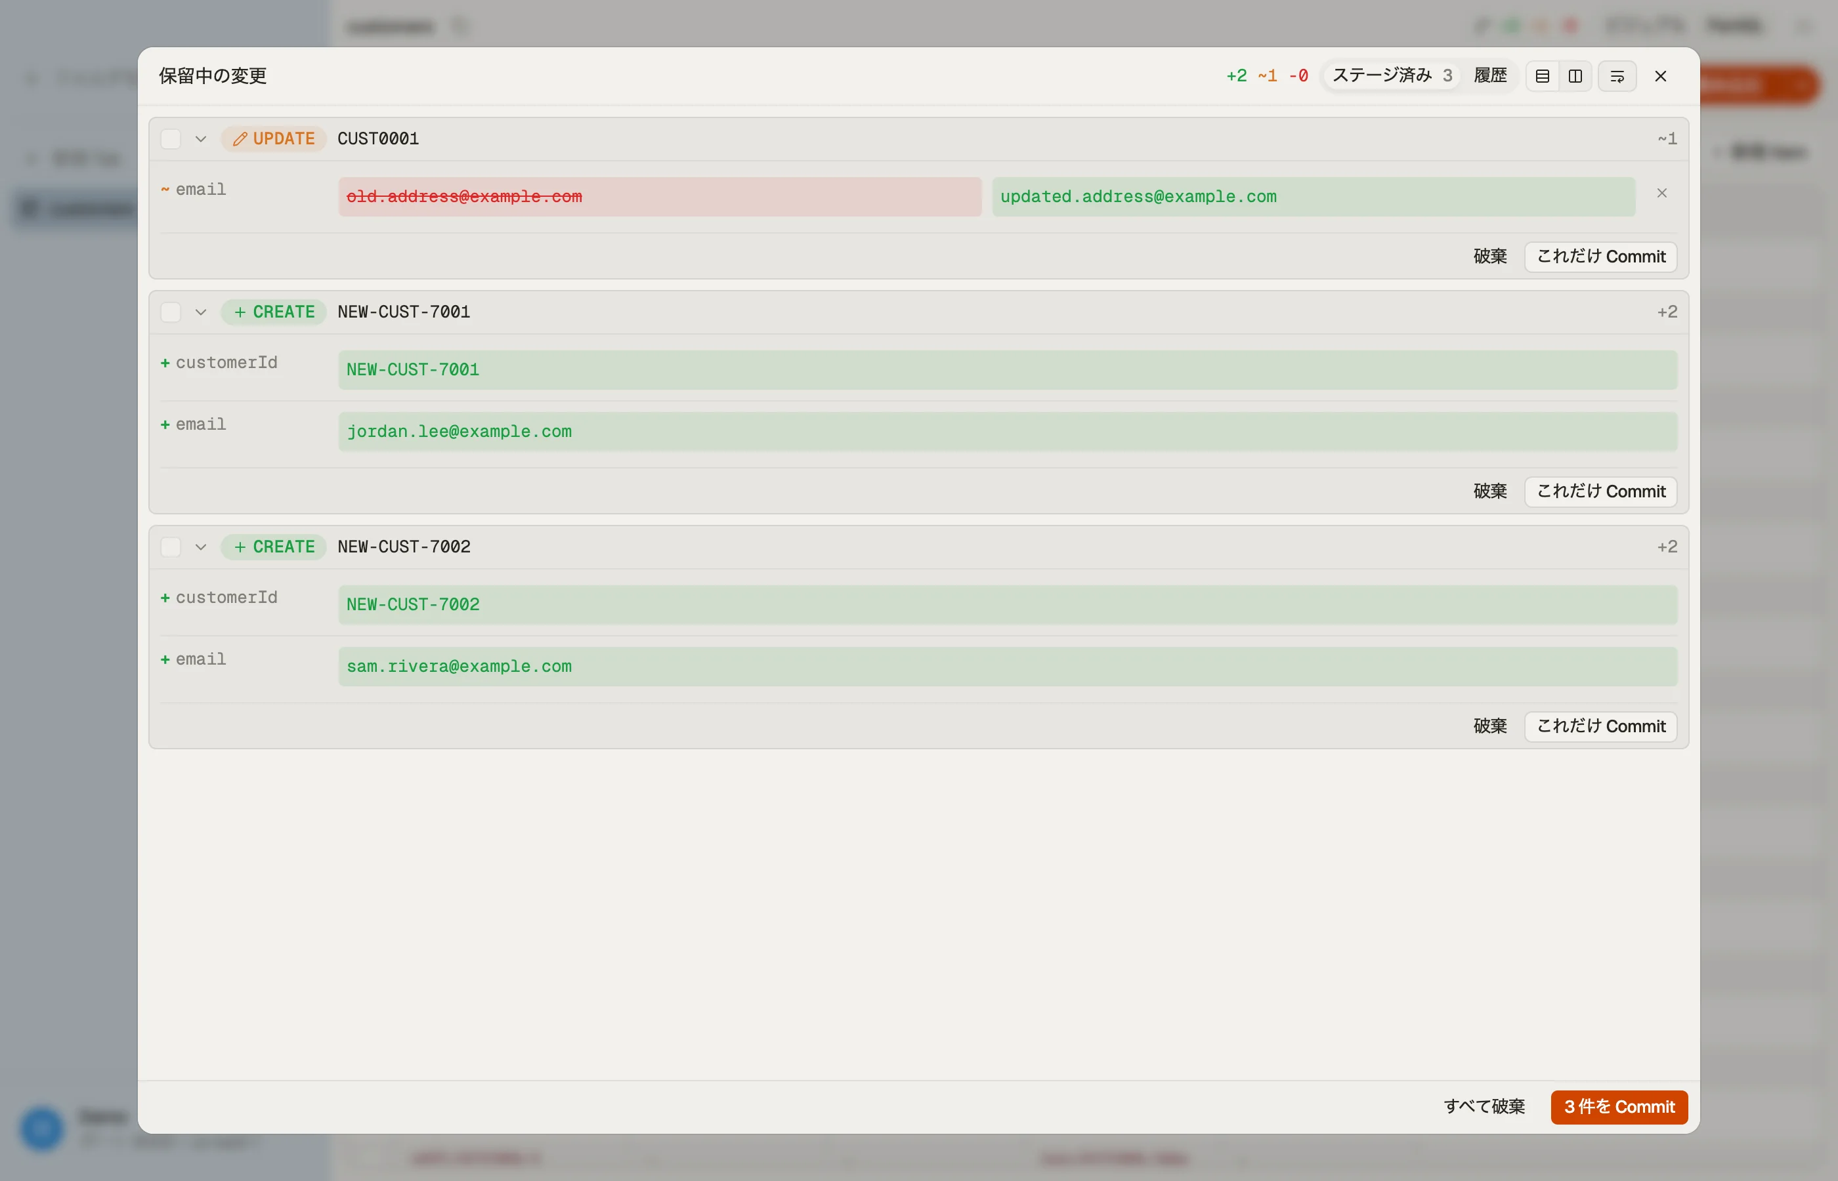Collapse the CUST0001 UPDATE section

click(201, 139)
